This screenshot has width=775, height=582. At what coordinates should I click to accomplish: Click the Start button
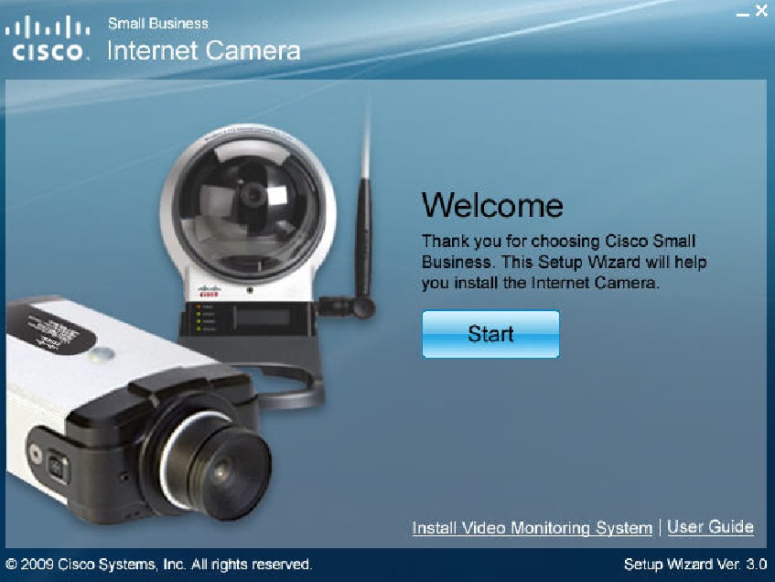coord(490,334)
